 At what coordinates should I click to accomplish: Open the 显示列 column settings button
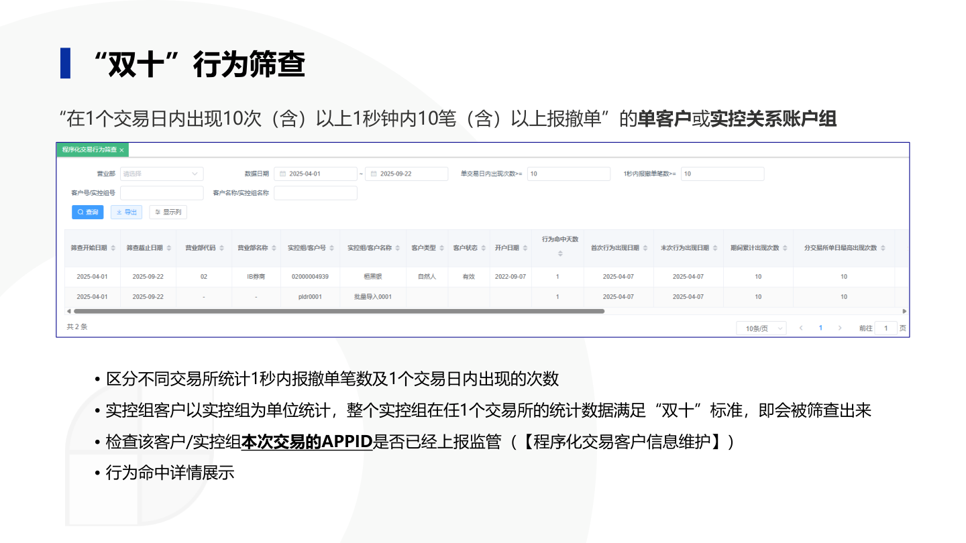click(168, 212)
